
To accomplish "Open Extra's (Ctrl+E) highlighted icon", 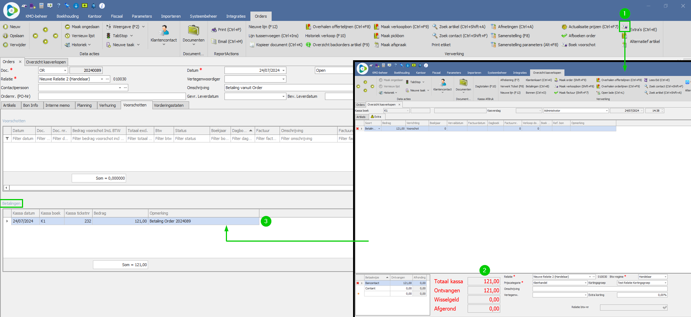I will click(624, 27).
